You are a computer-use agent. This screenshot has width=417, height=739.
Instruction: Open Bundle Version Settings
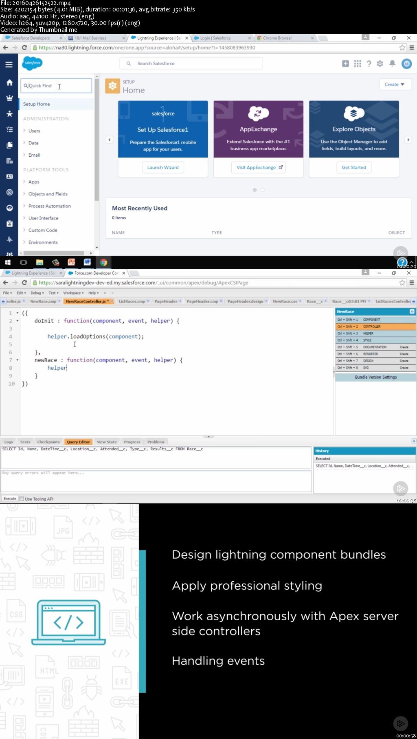point(376,377)
